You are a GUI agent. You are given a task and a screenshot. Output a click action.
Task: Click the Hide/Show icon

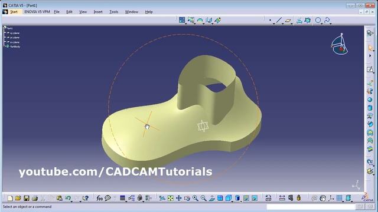coord(246,198)
